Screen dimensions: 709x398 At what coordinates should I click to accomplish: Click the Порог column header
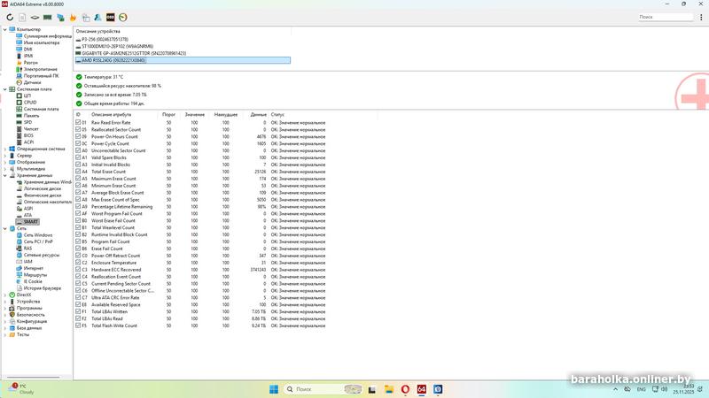168,115
